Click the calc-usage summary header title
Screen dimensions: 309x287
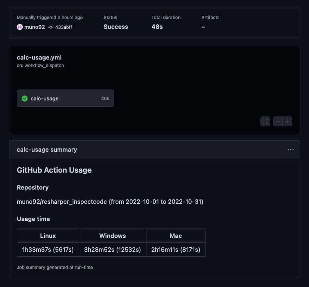pyautogui.click(x=47, y=150)
